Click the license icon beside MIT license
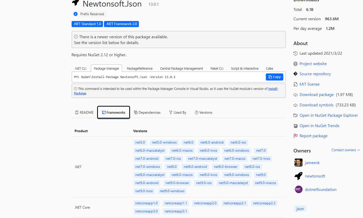Image resolution: width=363 pixels, height=218 pixels. point(295,84)
